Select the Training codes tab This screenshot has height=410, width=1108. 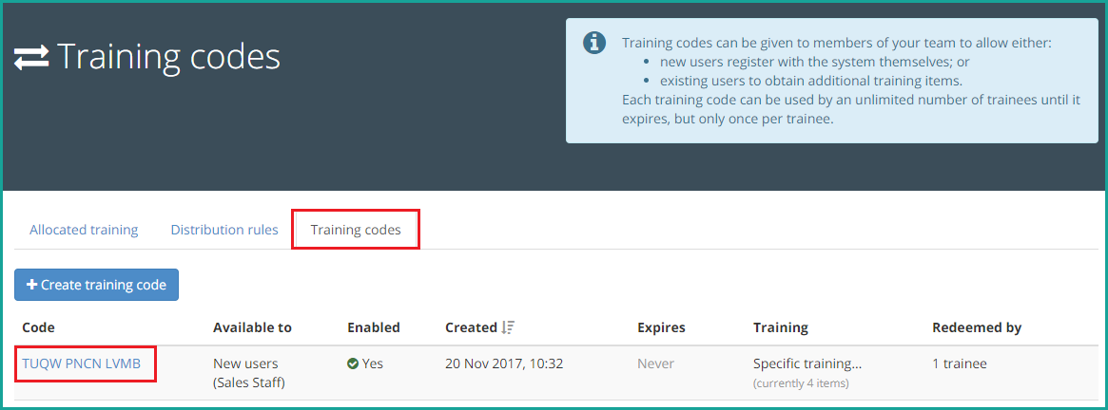click(x=356, y=230)
